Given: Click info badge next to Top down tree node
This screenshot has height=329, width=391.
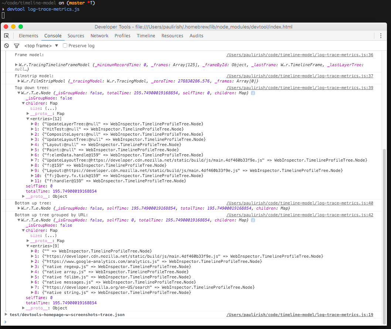Looking at the screenshot, I should [x=253, y=93].
